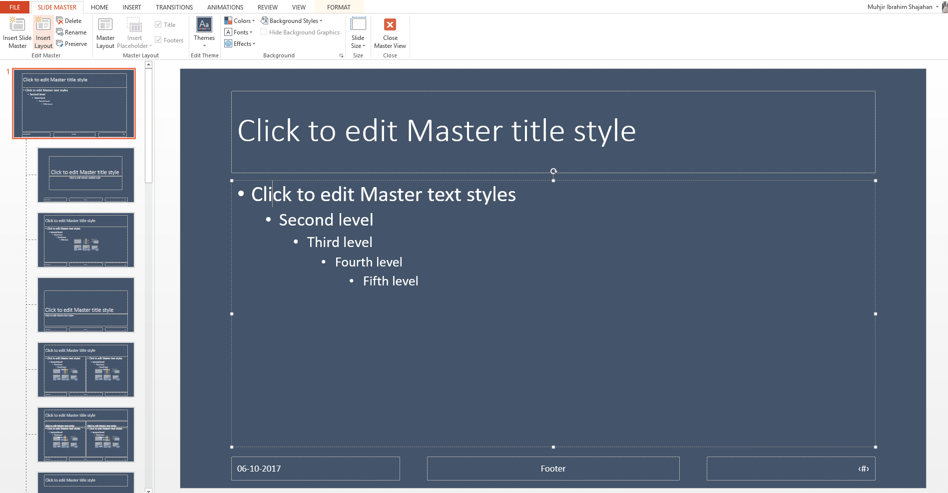Click the Themes gallery icon
This screenshot has width=948, height=493.
[x=204, y=24]
